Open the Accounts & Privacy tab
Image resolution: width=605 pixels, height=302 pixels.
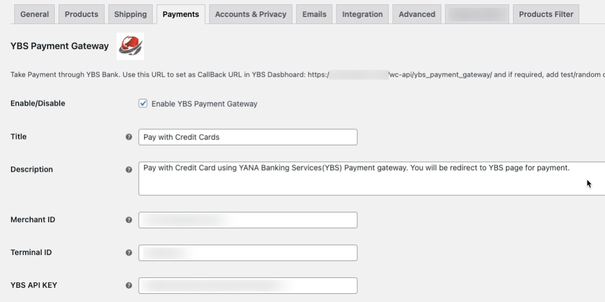[250, 14]
